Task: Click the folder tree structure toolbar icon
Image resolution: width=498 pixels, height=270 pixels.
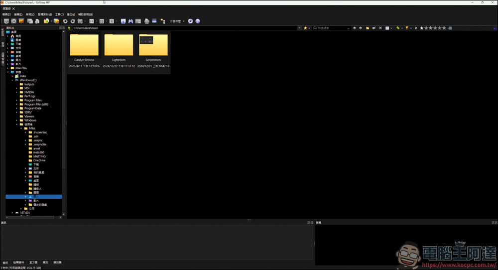Action: tap(163, 21)
